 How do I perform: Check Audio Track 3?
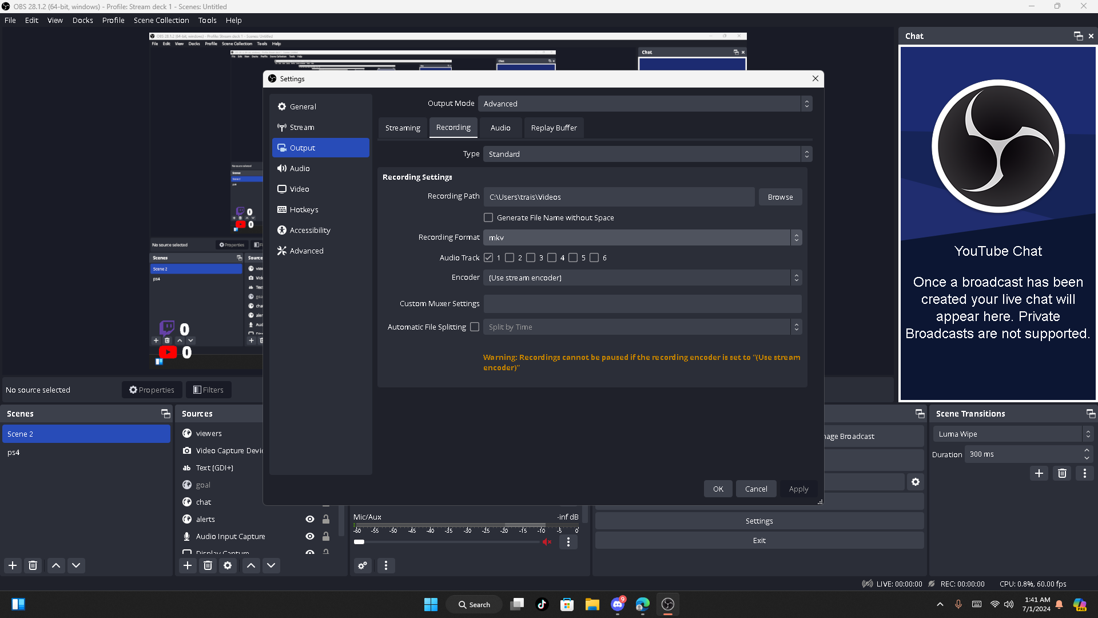(x=531, y=257)
